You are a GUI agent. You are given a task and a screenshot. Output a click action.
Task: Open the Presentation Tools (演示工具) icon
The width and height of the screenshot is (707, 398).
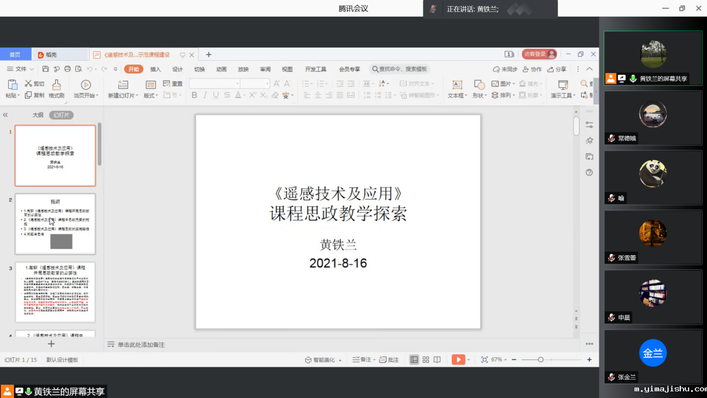[563, 85]
